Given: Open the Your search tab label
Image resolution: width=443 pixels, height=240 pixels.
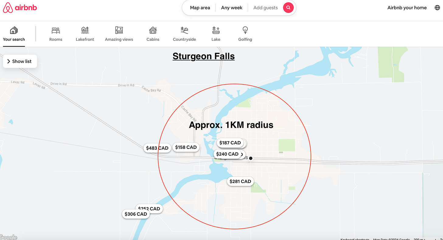Looking at the screenshot, I should click(x=14, y=39).
